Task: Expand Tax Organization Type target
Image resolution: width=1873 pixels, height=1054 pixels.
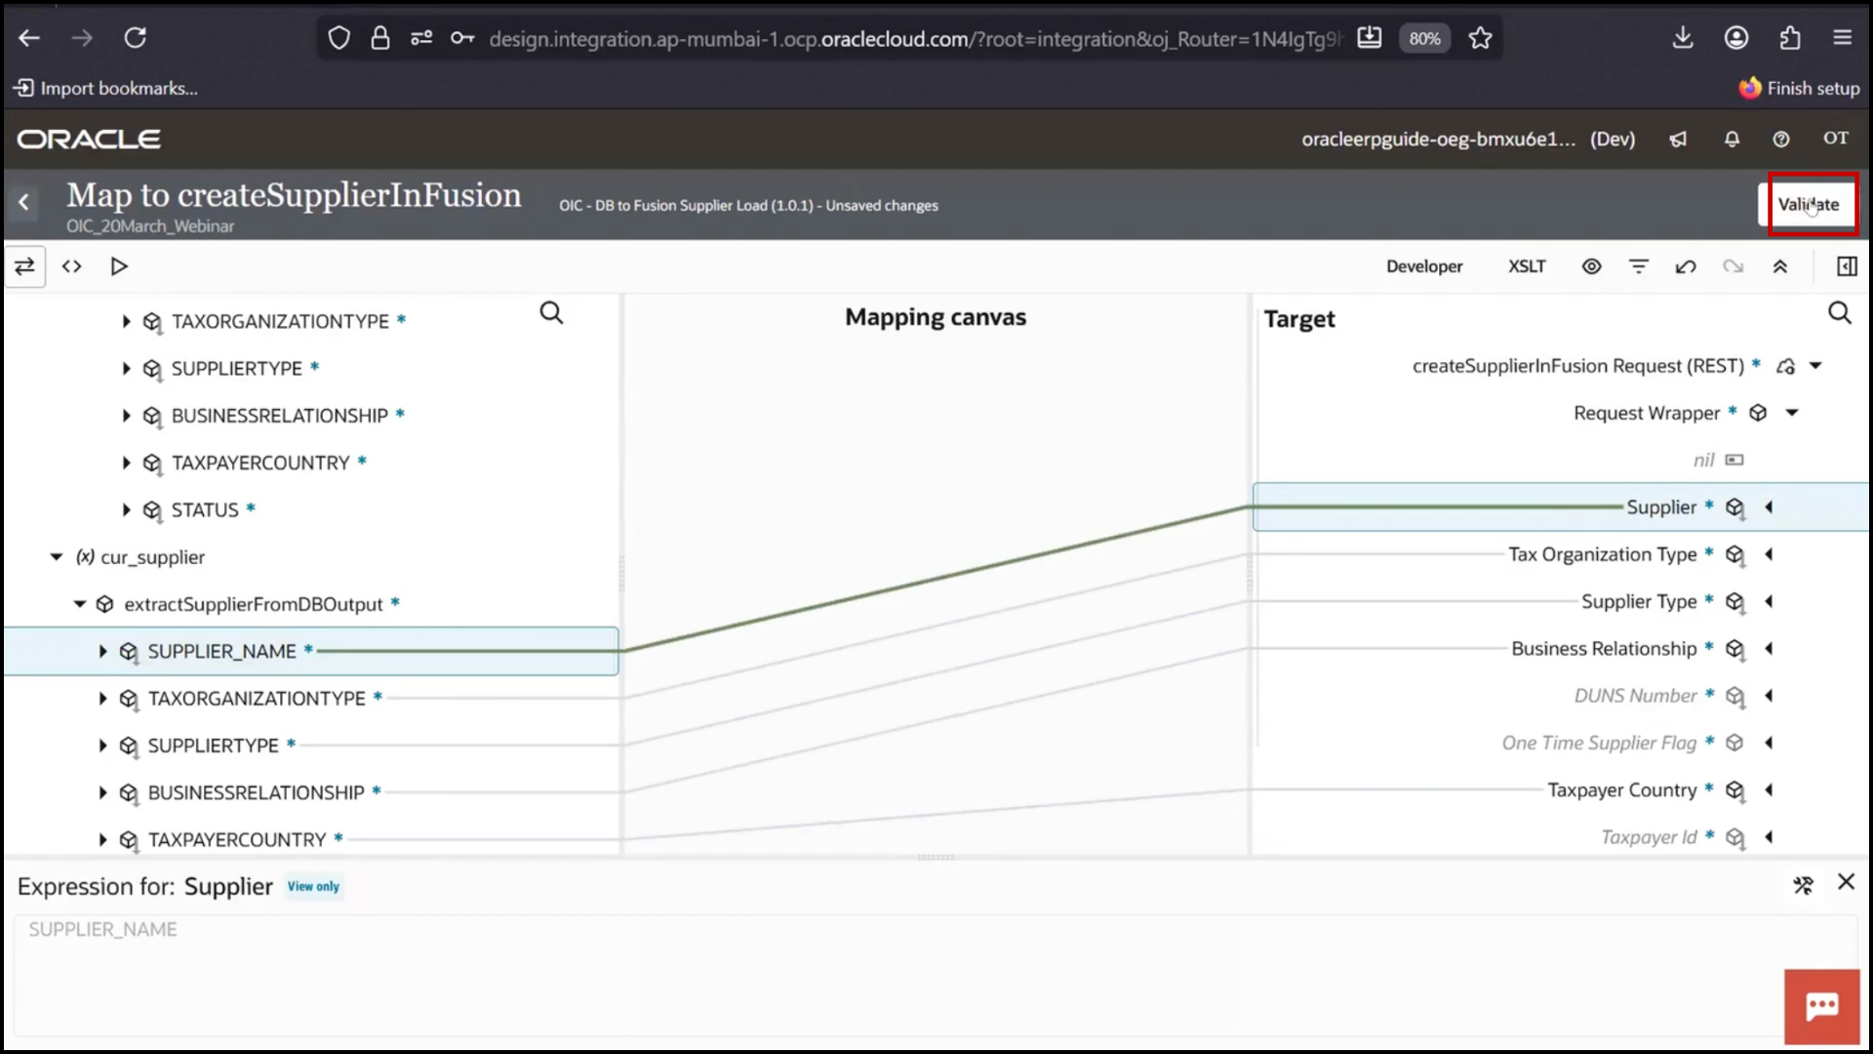Action: [1769, 554]
